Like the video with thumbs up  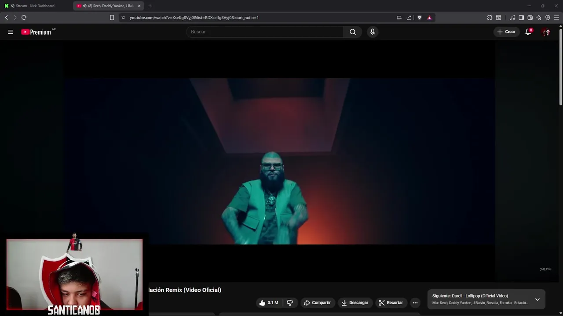pyautogui.click(x=262, y=303)
